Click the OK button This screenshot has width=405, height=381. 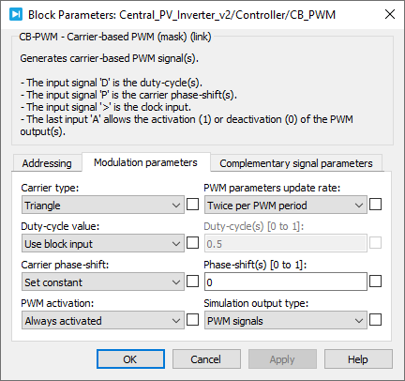tap(130, 359)
